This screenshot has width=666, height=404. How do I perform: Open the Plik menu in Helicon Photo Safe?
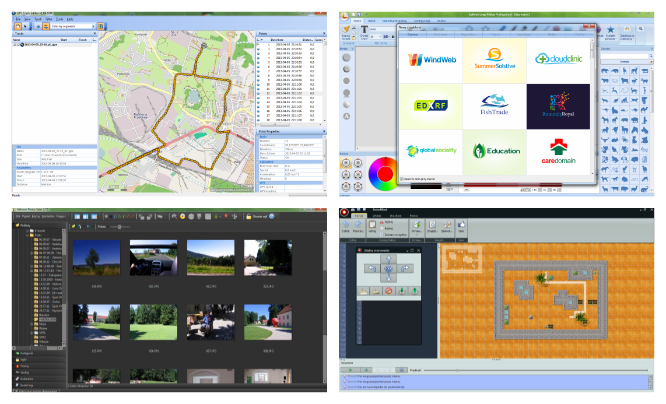(18, 216)
